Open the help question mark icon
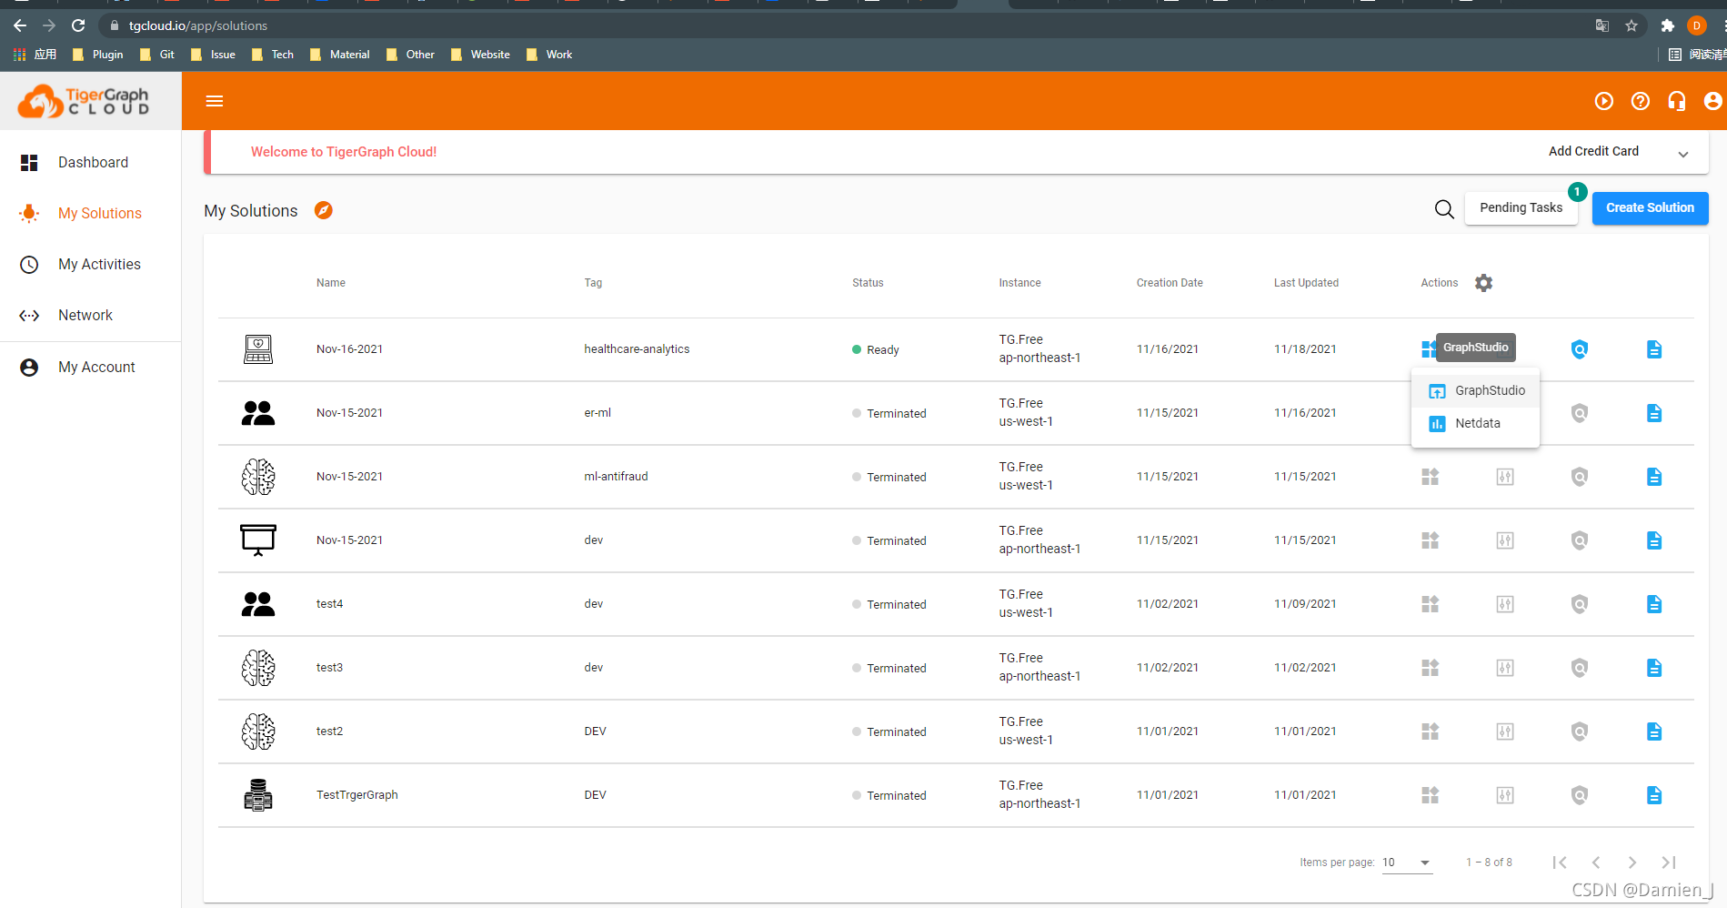 coord(1641,101)
